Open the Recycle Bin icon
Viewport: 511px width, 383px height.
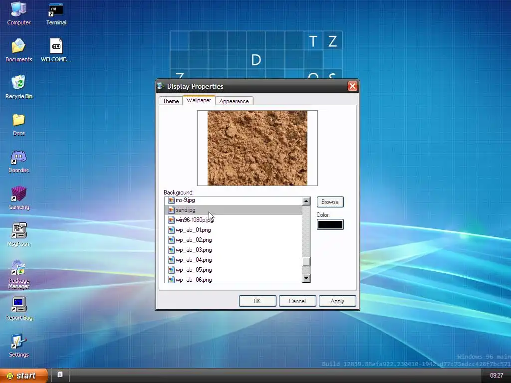tap(18, 87)
